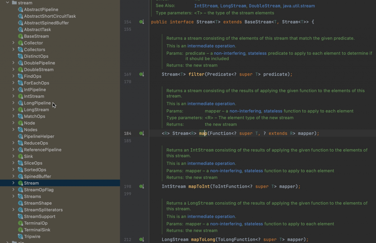376x243 pixels.
Task: Expand the Stream interface node
Action: (x=14, y=183)
